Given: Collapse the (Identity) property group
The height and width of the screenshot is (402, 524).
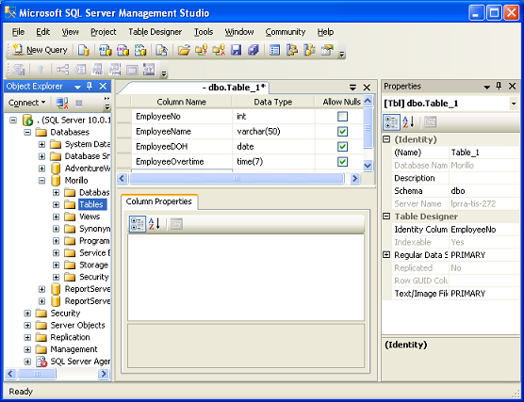Looking at the screenshot, I should tap(386, 139).
